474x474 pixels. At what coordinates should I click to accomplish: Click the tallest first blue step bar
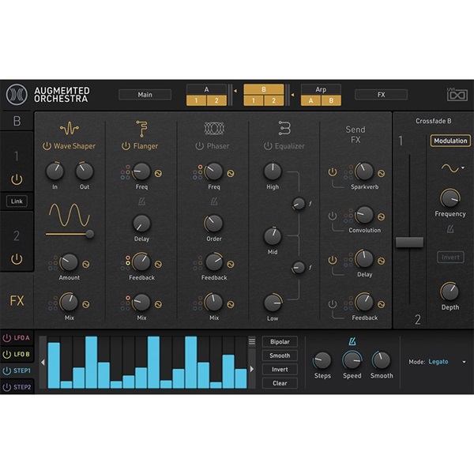(x=54, y=365)
